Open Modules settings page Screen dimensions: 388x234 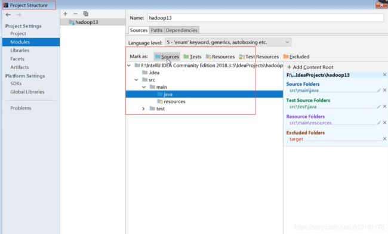(x=31, y=42)
